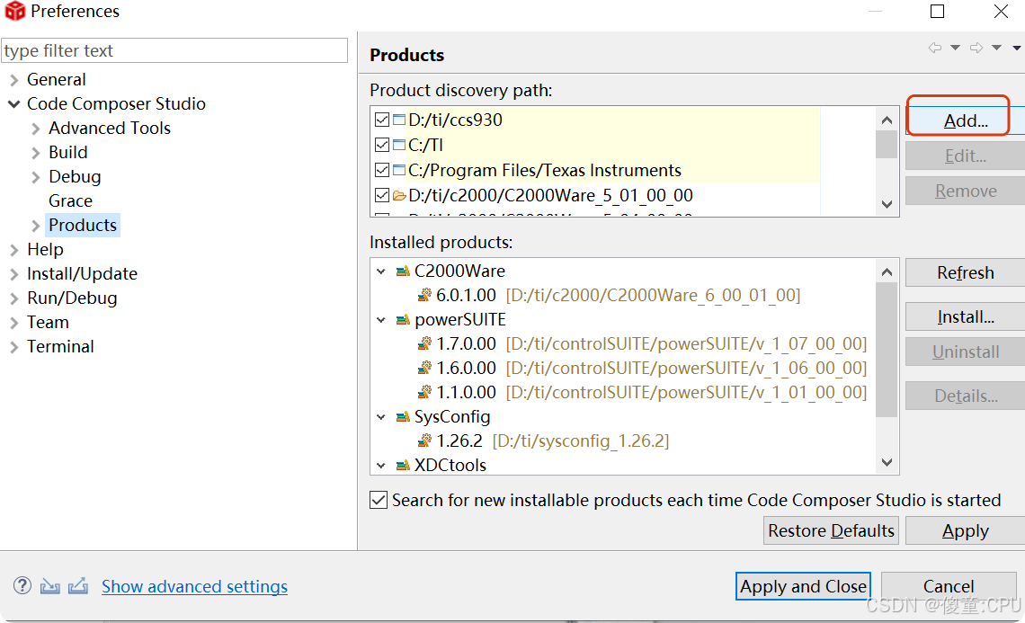Image resolution: width=1025 pixels, height=623 pixels.
Task: Expand the Terminal preferences node
Action: click(13, 346)
